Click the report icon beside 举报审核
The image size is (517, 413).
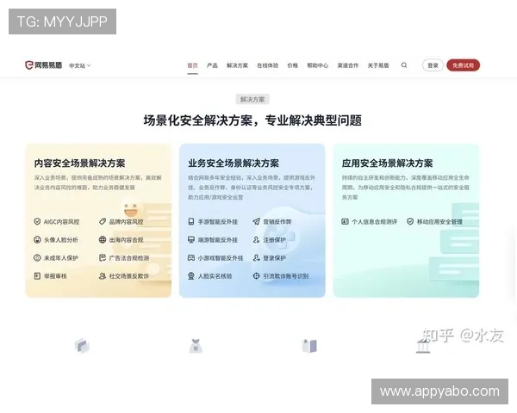[x=37, y=275]
